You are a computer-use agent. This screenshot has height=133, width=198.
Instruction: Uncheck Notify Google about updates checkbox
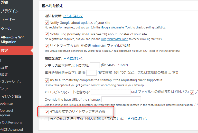(47, 23)
